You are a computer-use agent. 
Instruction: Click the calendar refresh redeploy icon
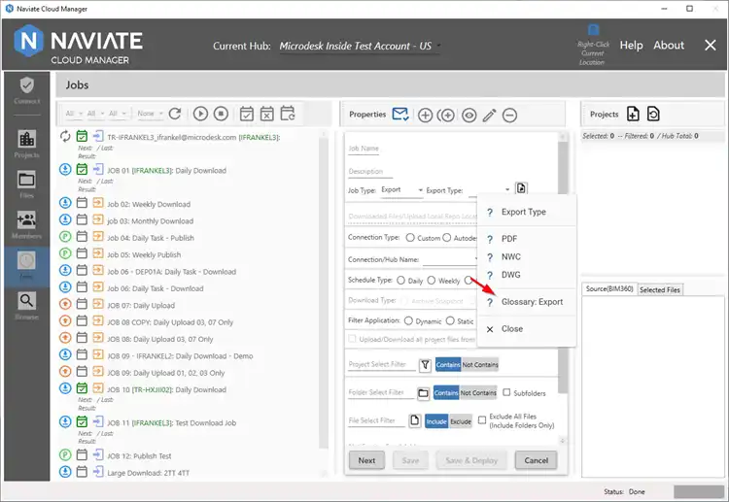click(x=288, y=114)
